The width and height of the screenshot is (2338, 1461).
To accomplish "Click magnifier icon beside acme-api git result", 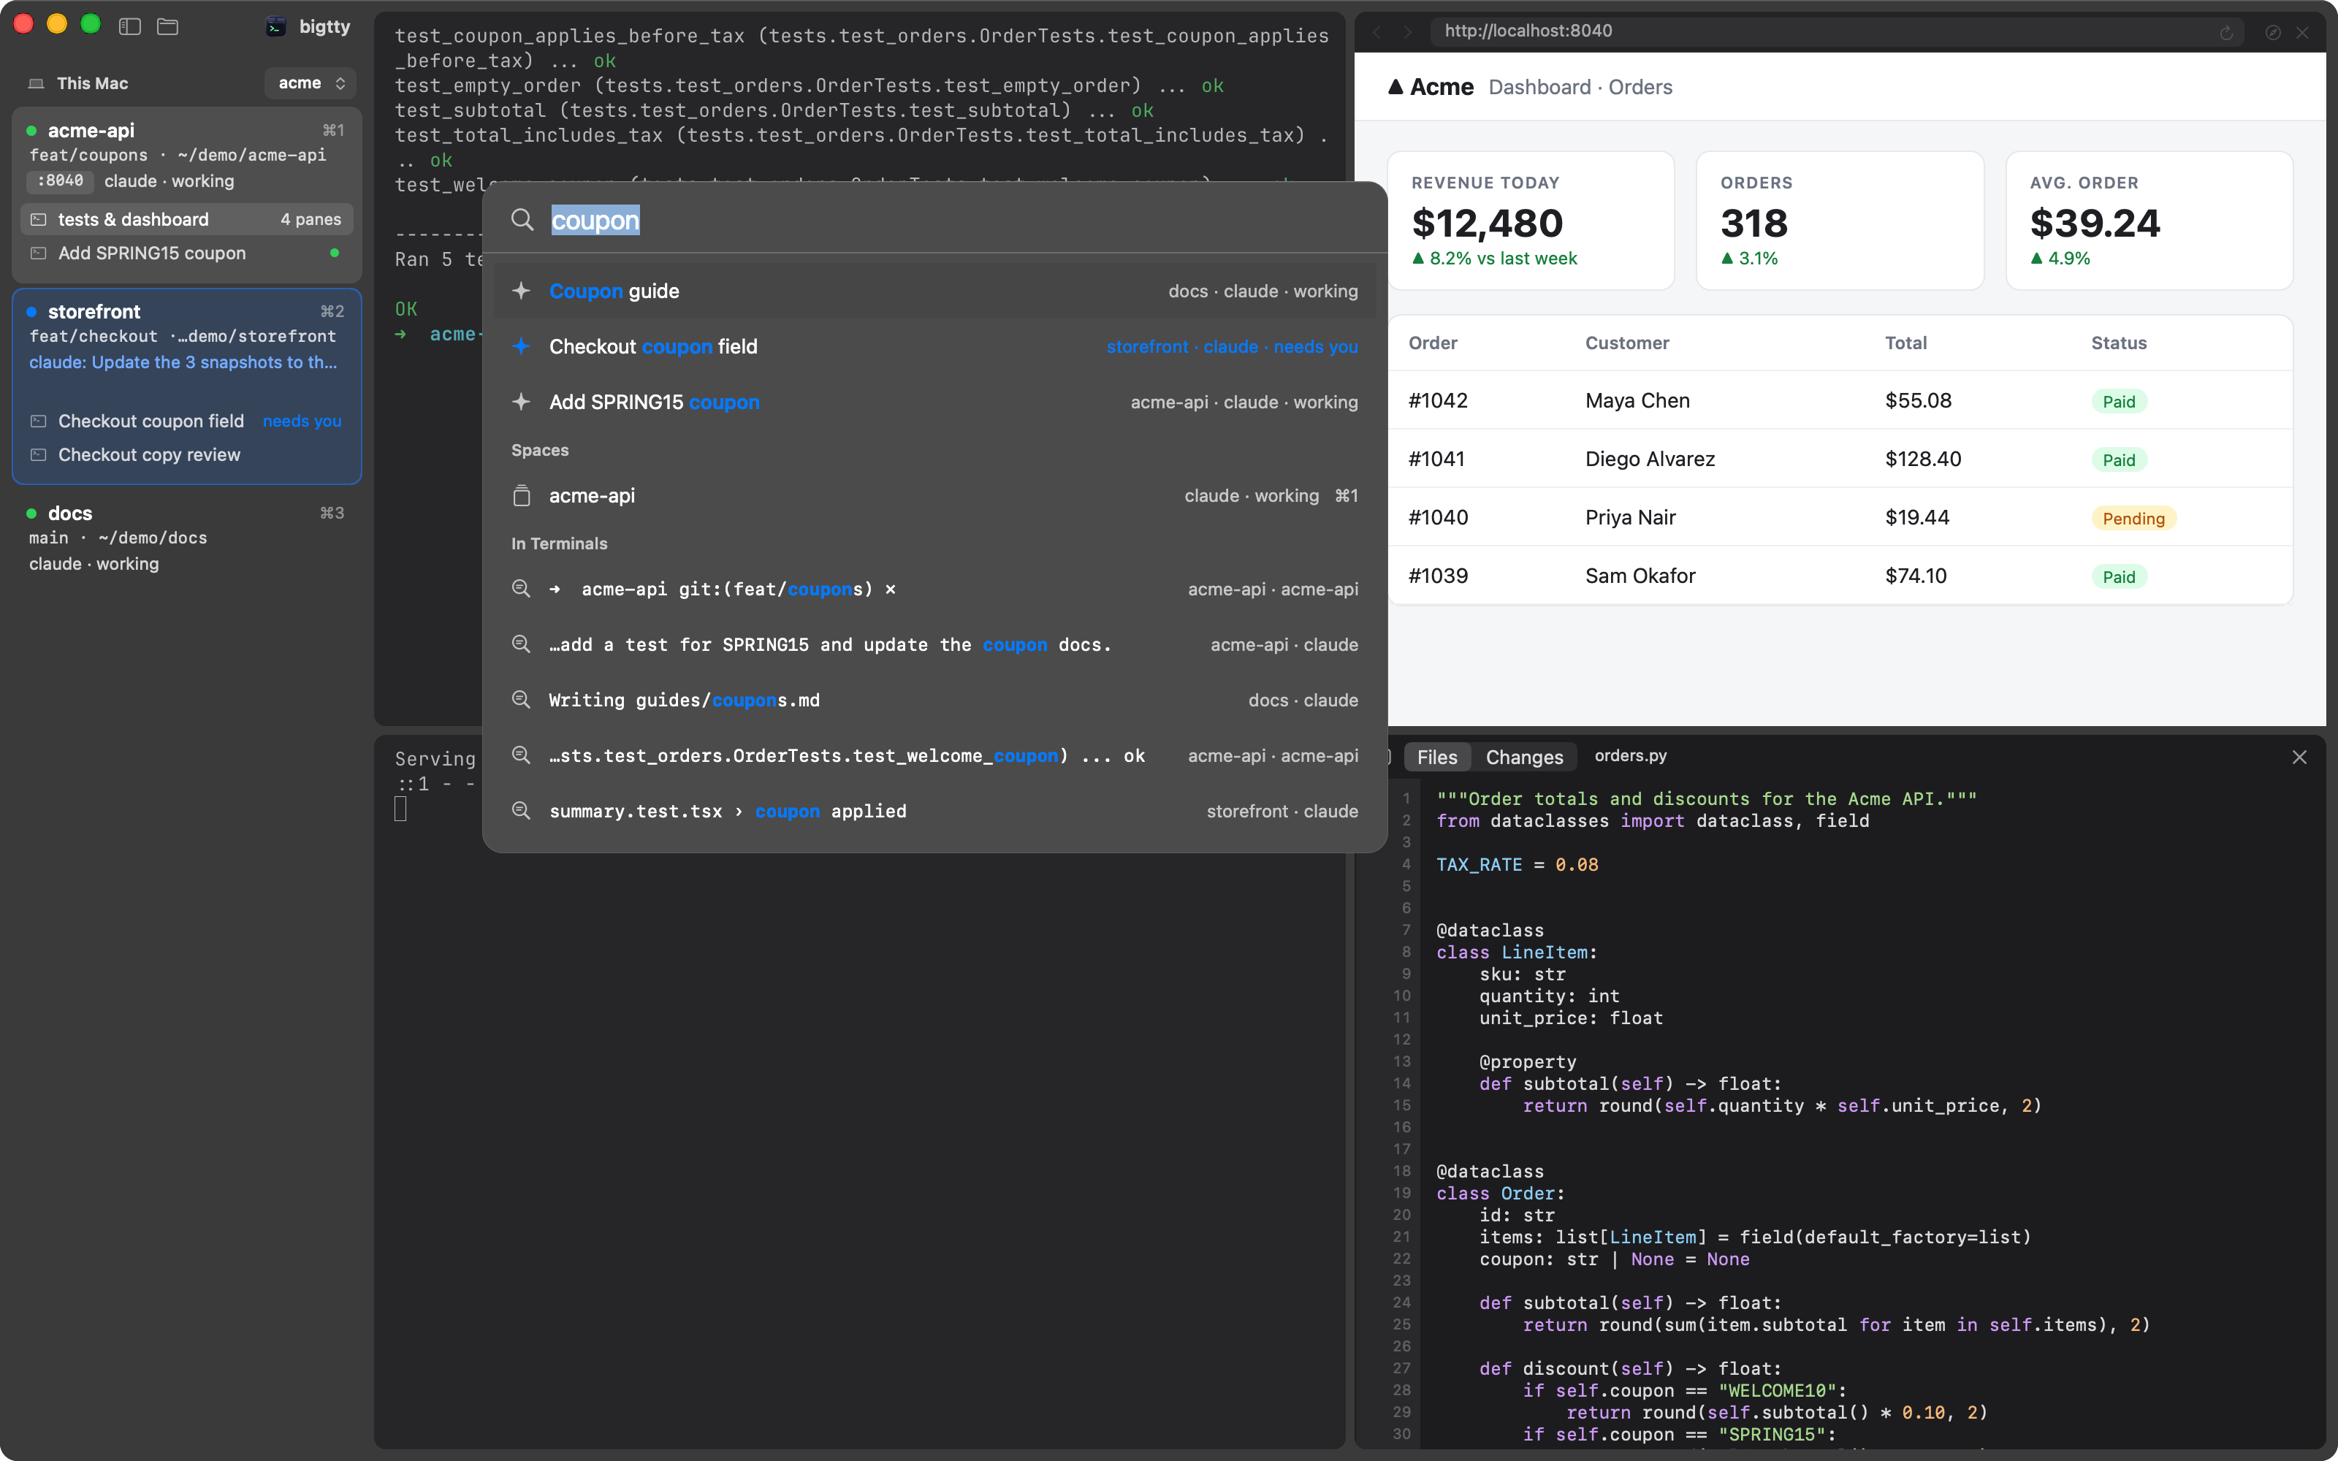I will [x=521, y=589].
